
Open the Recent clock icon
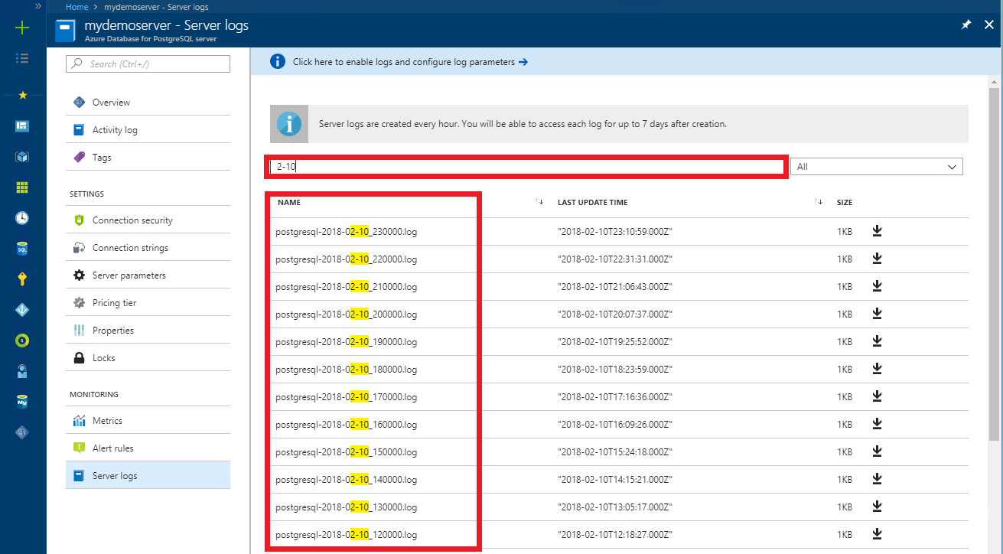(22, 218)
